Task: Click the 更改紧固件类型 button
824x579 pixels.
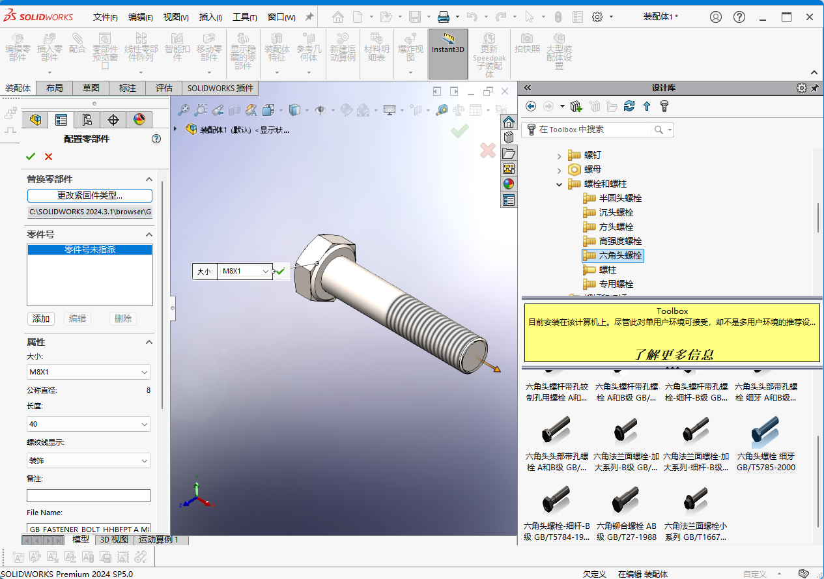Action: pos(89,195)
